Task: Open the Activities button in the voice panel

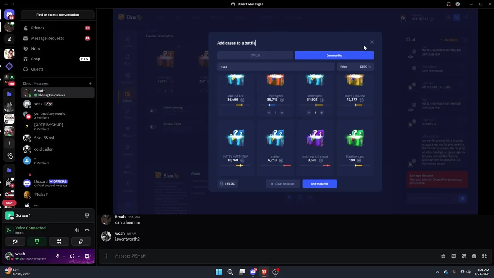Action: tap(59, 241)
